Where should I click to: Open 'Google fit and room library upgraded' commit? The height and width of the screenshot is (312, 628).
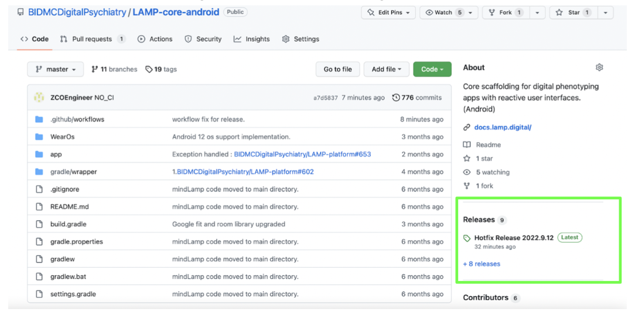(228, 224)
